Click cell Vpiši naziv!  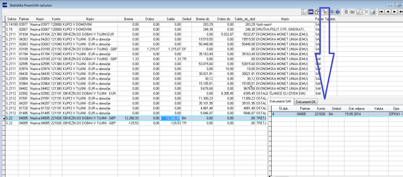click(x=285, y=24)
